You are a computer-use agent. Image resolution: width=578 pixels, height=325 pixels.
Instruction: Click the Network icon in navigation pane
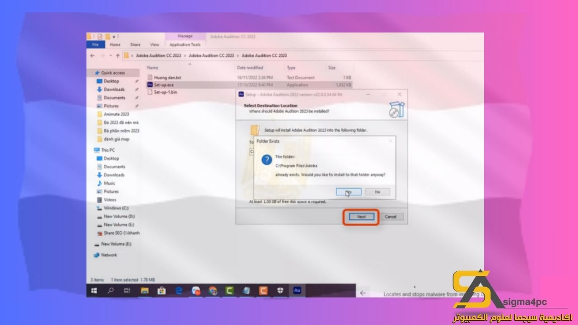[96, 255]
